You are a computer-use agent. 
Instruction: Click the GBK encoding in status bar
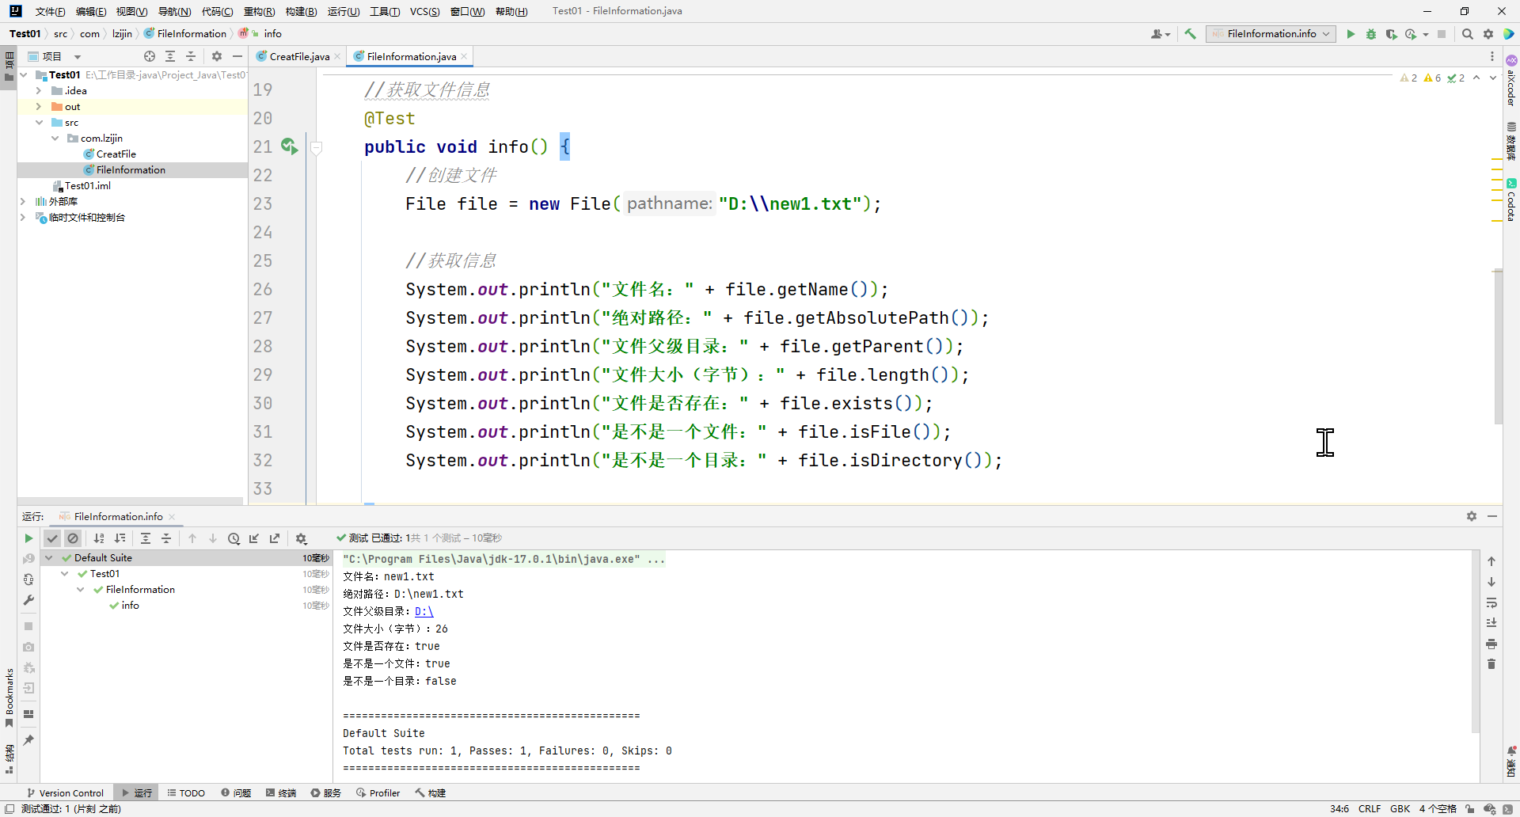(x=1400, y=808)
